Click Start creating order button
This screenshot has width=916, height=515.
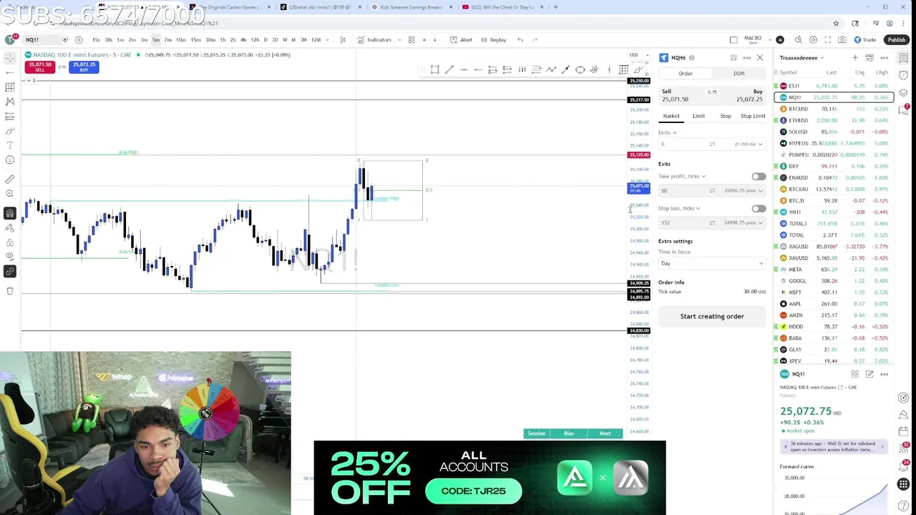pyautogui.click(x=712, y=316)
